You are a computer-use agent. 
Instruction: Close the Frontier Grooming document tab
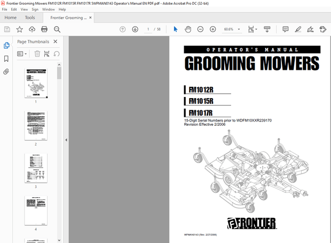90,18
